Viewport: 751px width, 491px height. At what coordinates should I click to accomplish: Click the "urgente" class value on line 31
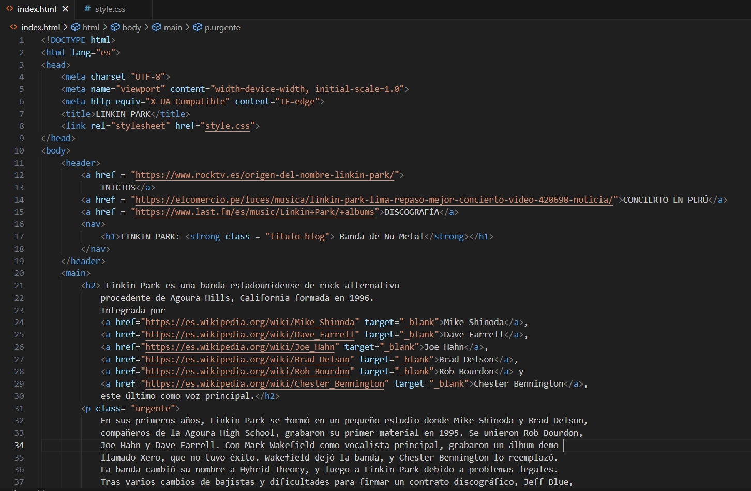click(153, 409)
